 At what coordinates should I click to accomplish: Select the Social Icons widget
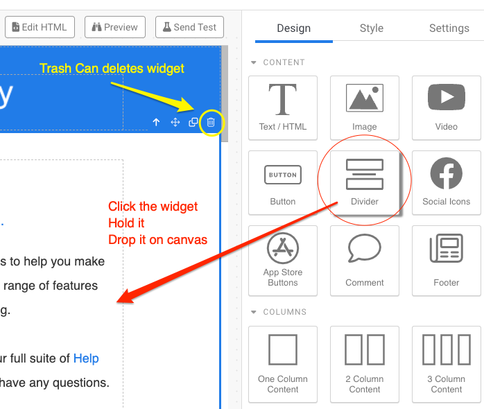tap(447, 183)
